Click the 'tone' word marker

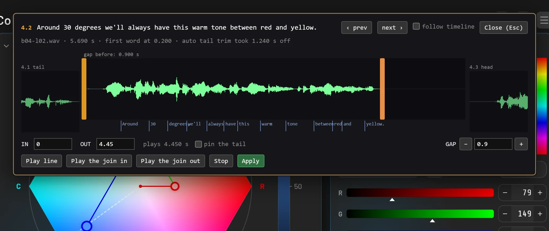tap(292, 124)
